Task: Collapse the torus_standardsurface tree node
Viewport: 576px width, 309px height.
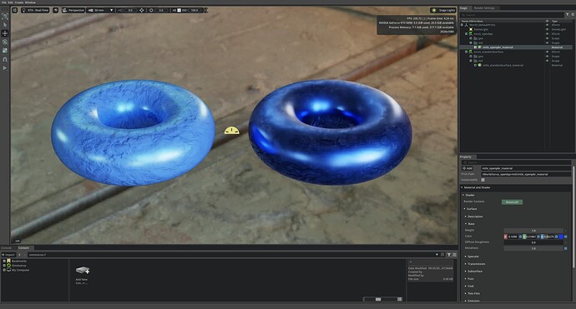Action: tap(467, 52)
